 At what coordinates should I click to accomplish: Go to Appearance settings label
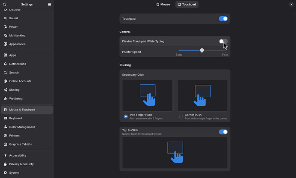pyautogui.click(x=17, y=44)
